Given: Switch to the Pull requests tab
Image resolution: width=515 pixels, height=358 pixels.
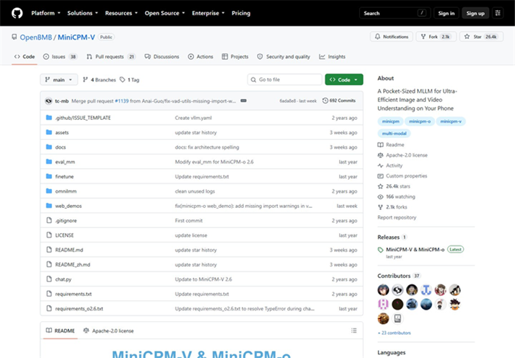Looking at the screenshot, I should coord(110,56).
